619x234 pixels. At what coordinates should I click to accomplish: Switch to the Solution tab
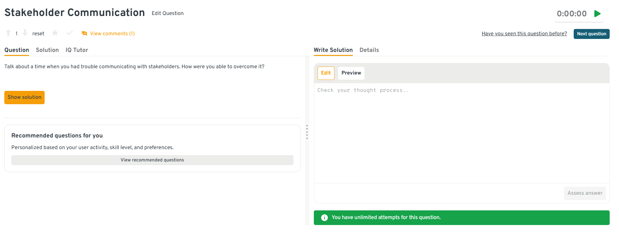click(x=47, y=50)
